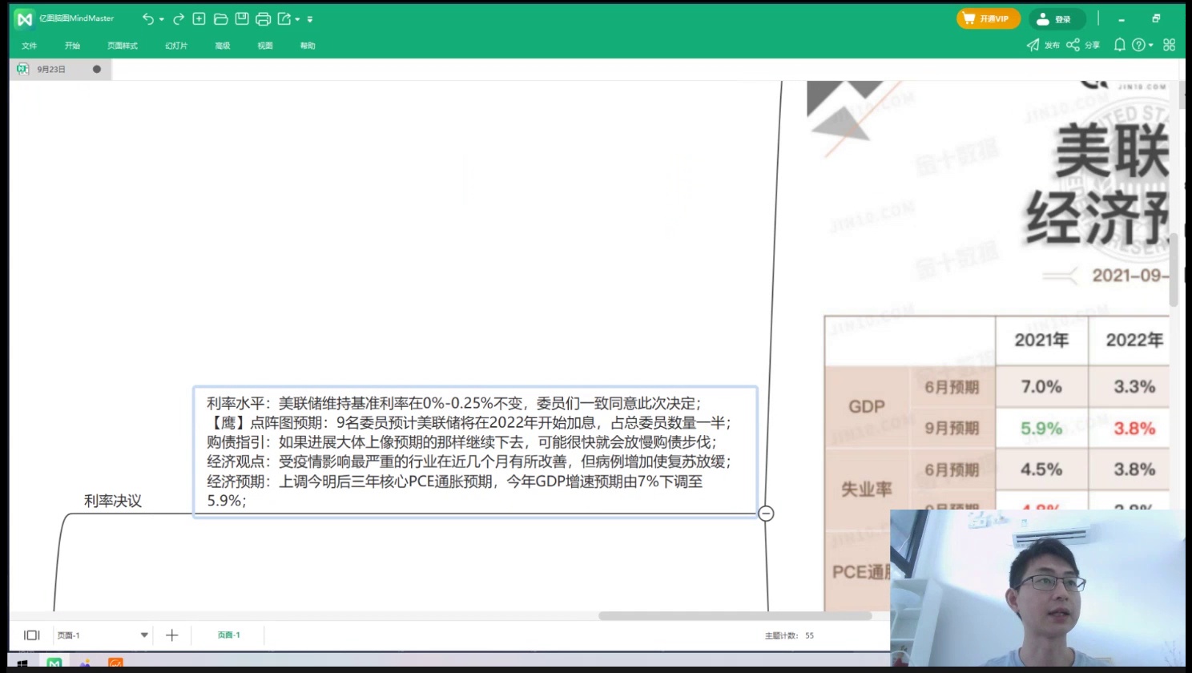Click the MindMaster taskbar icon
1192x673 pixels.
[x=54, y=663]
